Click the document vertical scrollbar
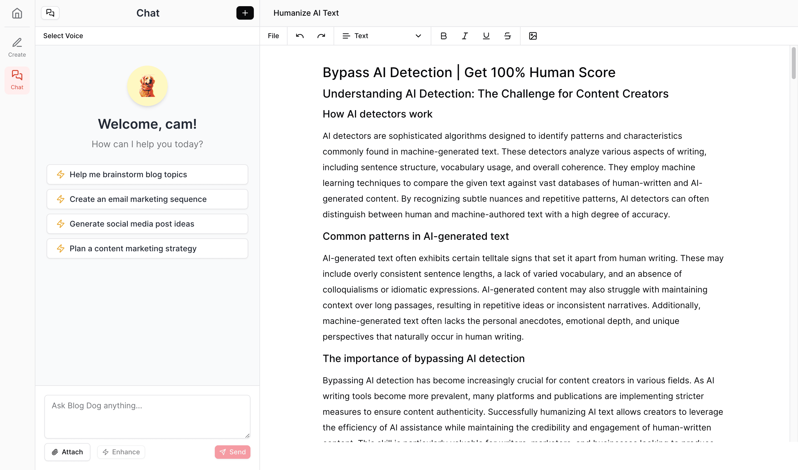The height and width of the screenshot is (470, 798). 793,63
